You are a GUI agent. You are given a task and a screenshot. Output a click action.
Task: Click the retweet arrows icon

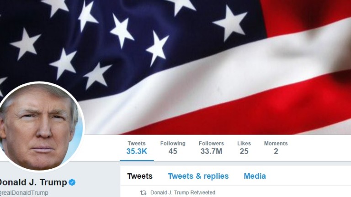(x=143, y=192)
